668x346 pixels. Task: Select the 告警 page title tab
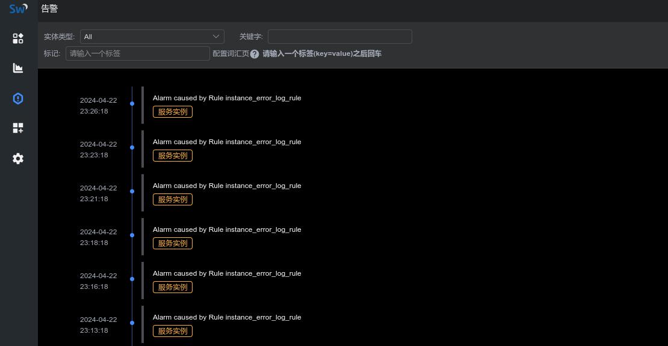click(x=49, y=8)
